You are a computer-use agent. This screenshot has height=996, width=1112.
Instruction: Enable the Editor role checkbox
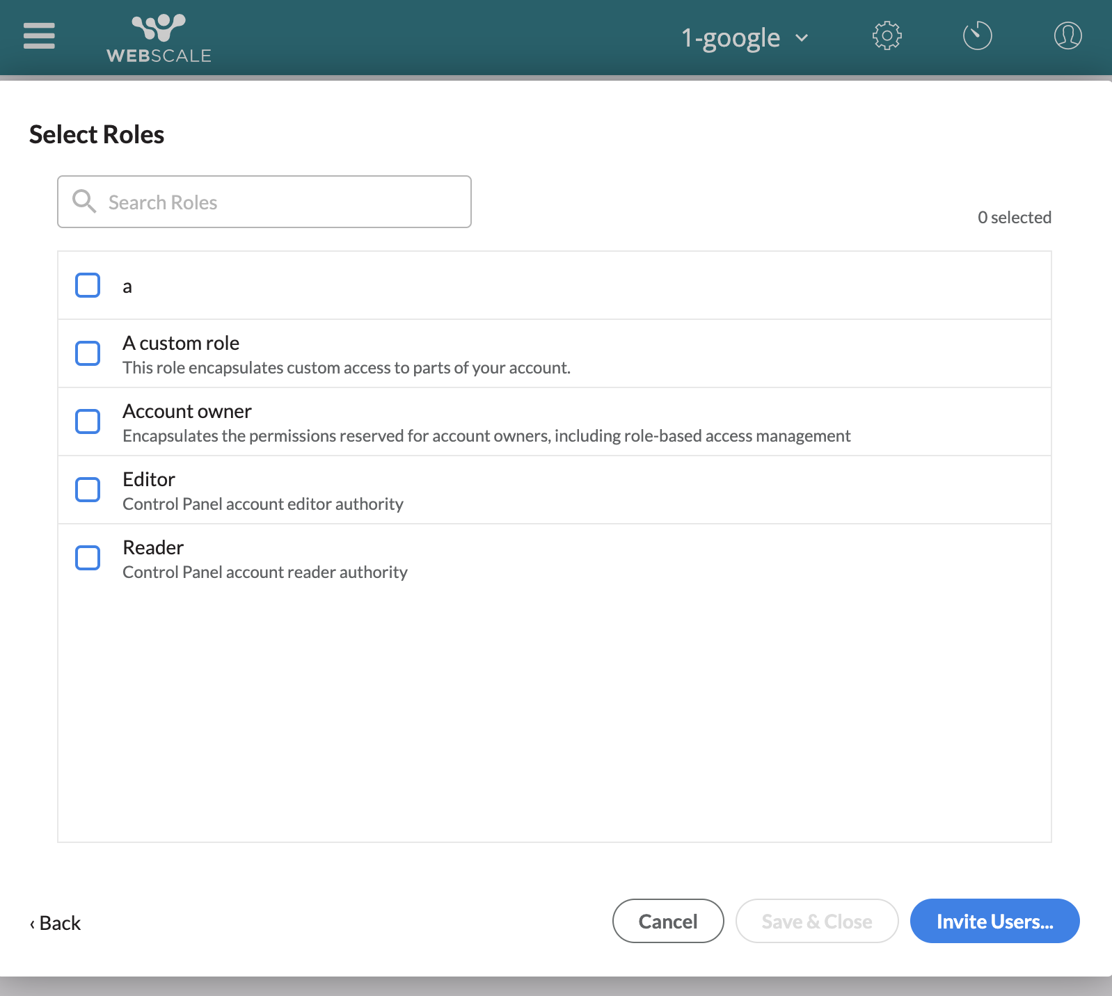(88, 490)
